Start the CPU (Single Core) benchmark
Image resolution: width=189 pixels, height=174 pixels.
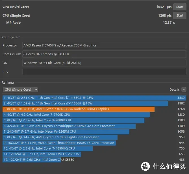coord(180,15)
